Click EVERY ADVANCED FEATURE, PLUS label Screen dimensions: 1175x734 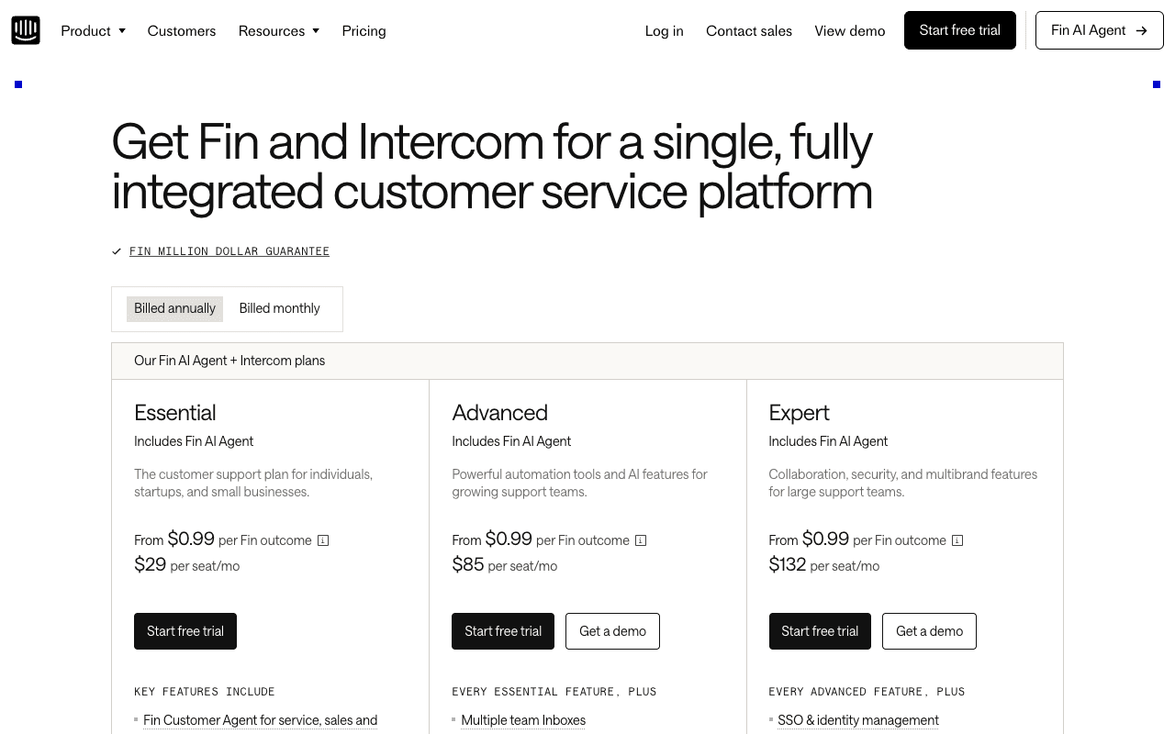tap(867, 692)
